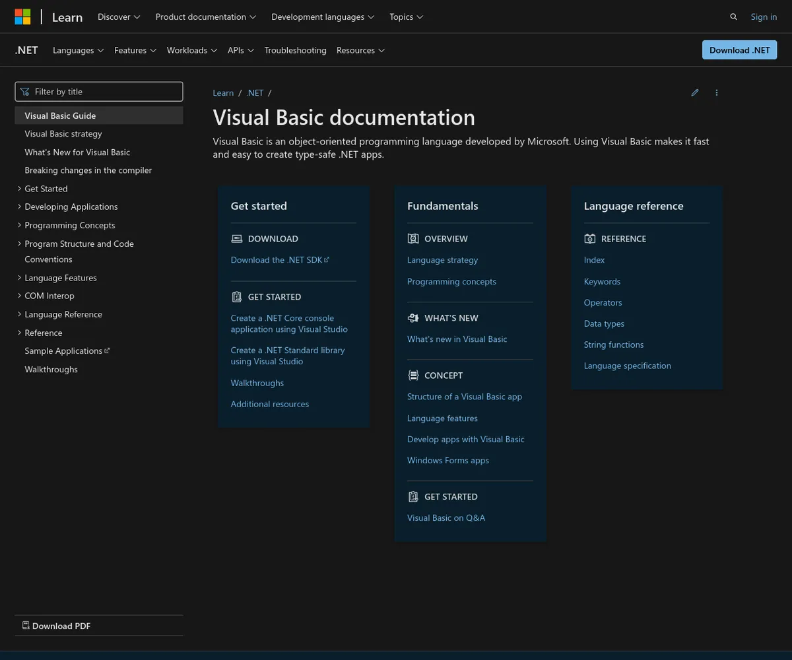Viewport: 792px width, 660px height.
Task: Click the filter icon in title box
Action: coord(25,92)
